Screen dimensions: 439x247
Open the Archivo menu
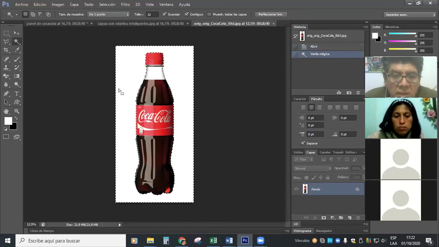click(22, 4)
